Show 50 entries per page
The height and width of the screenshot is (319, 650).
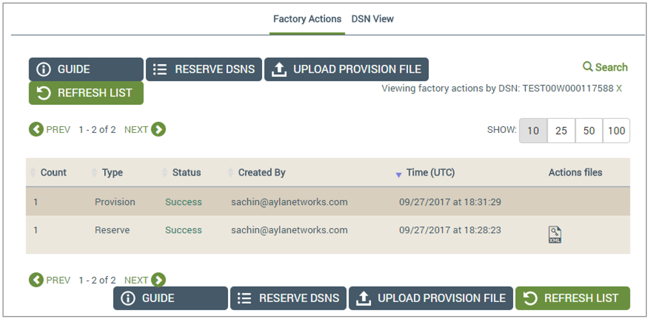point(589,130)
